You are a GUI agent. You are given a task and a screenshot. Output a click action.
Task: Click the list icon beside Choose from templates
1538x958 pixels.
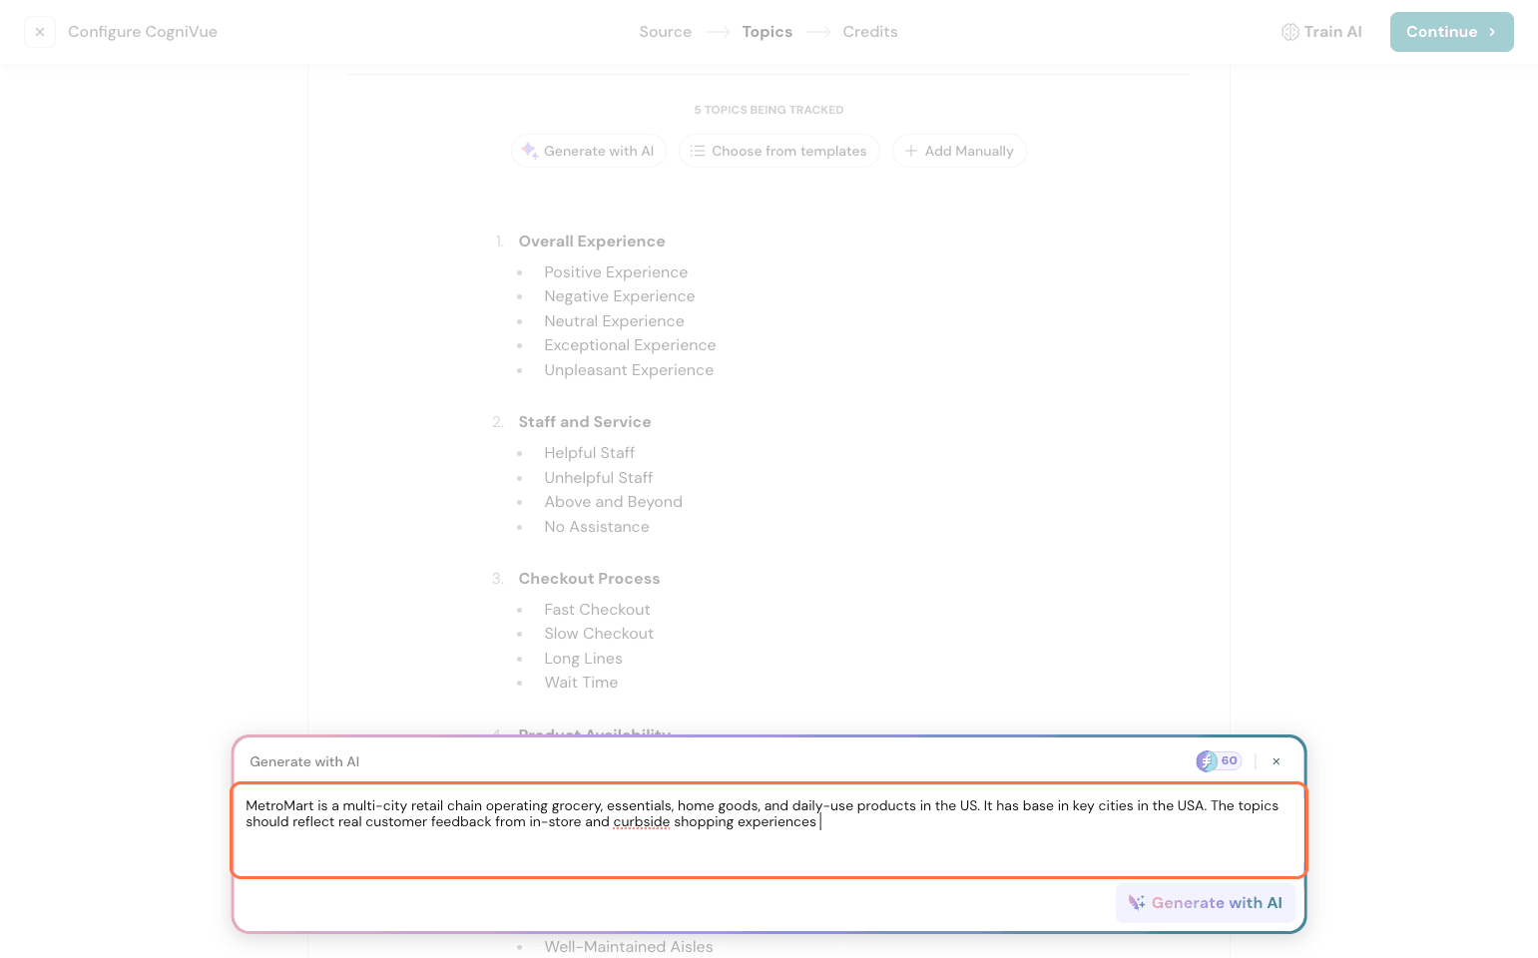click(x=698, y=151)
